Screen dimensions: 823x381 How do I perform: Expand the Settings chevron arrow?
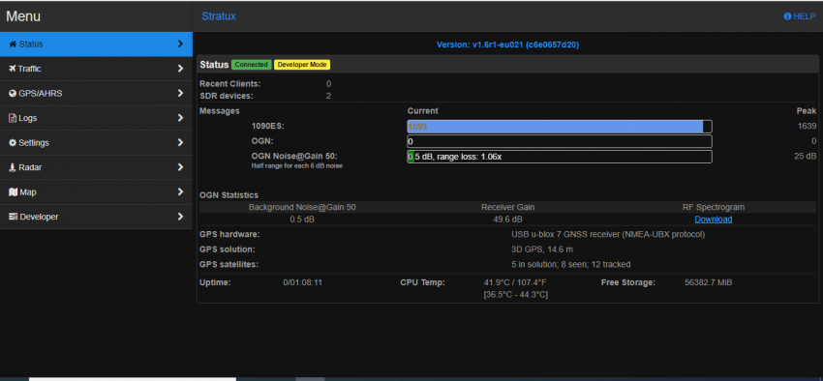tap(180, 142)
